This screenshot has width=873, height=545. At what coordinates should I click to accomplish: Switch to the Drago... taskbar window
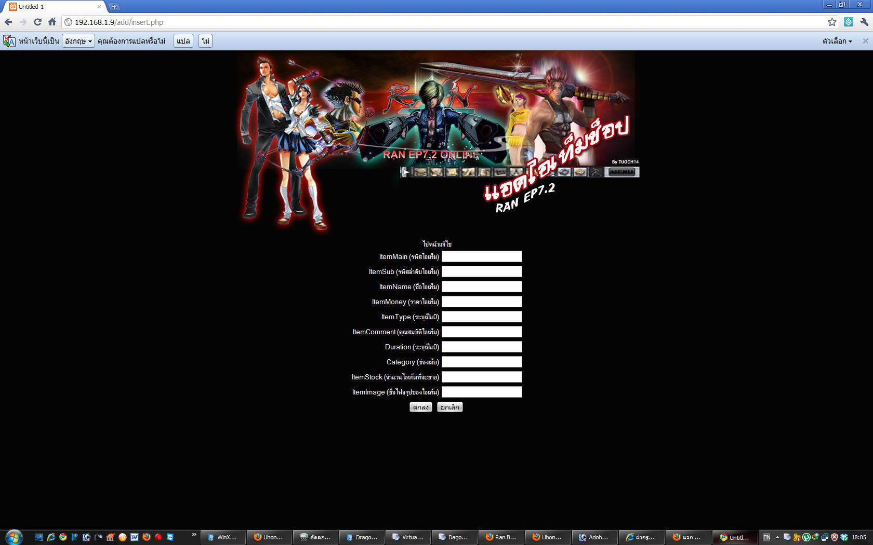pos(362,537)
